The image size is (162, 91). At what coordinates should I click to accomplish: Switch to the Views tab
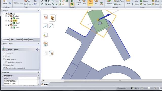pyautogui.click(x=31, y=39)
